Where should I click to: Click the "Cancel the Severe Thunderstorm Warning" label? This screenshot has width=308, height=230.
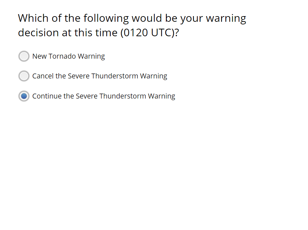[x=99, y=76]
